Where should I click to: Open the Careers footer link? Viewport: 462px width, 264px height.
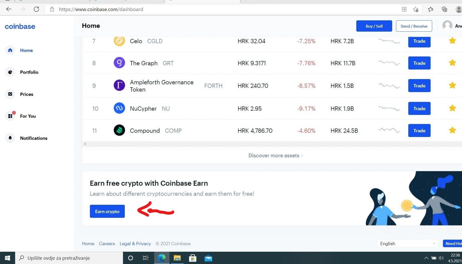107,244
